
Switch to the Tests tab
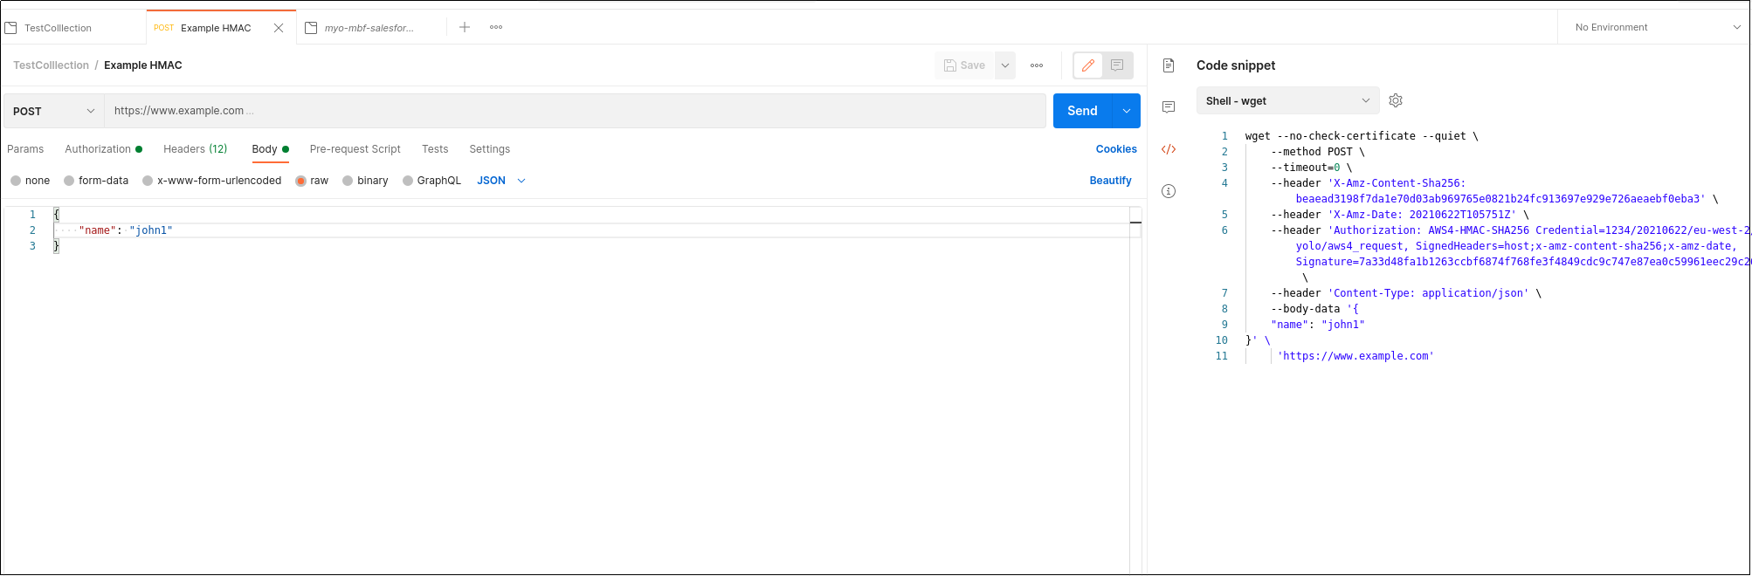pyautogui.click(x=435, y=149)
